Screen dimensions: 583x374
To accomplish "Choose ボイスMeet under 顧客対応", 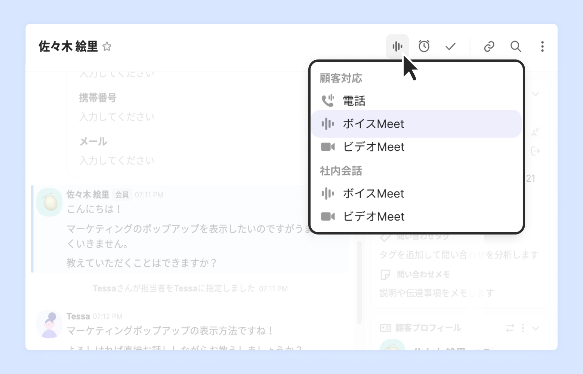I will click(x=374, y=124).
